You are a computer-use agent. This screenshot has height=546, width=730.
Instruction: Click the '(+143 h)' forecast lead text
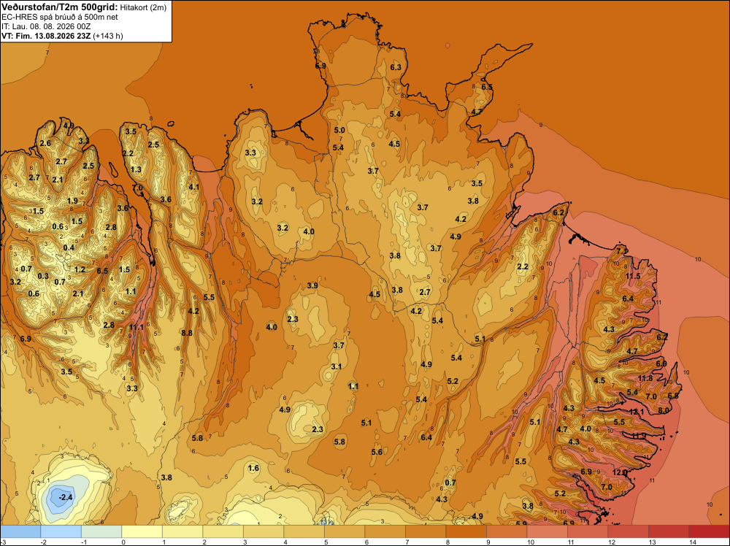coord(108,36)
